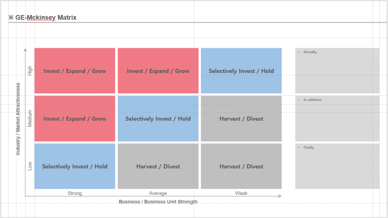Click the High/Strong red Invest / Expand / Grow cell
The width and height of the screenshot is (388, 218).
(75, 71)
